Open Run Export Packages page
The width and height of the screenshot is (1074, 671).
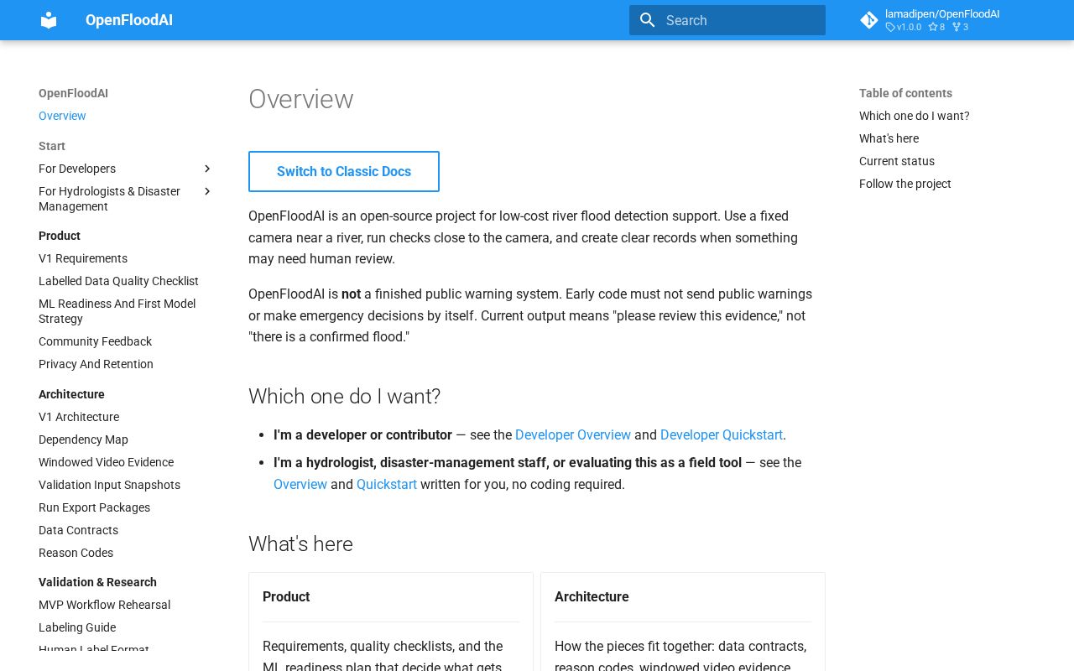(94, 507)
